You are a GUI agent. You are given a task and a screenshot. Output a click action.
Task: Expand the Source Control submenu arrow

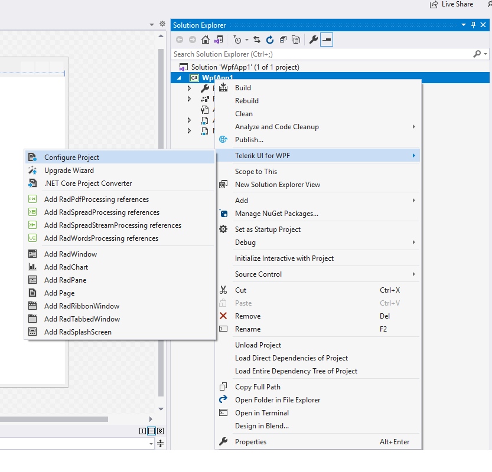point(414,274)
